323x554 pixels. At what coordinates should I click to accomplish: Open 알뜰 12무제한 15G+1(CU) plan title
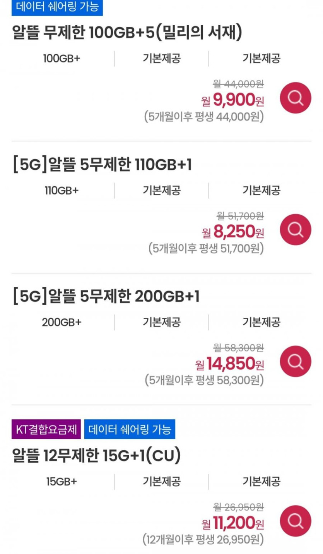click(96, 456)
